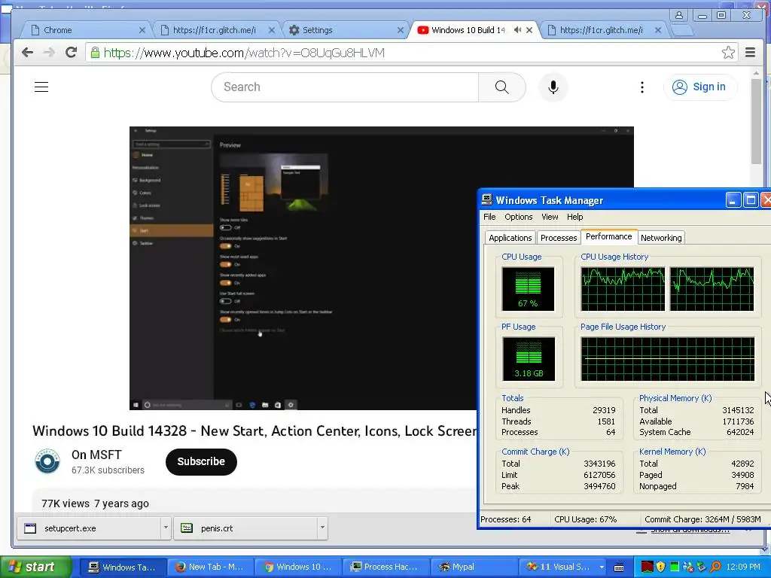Select the Performance tab in Task Manager
The width and height of the screenshot is (771, 578).
608,236
